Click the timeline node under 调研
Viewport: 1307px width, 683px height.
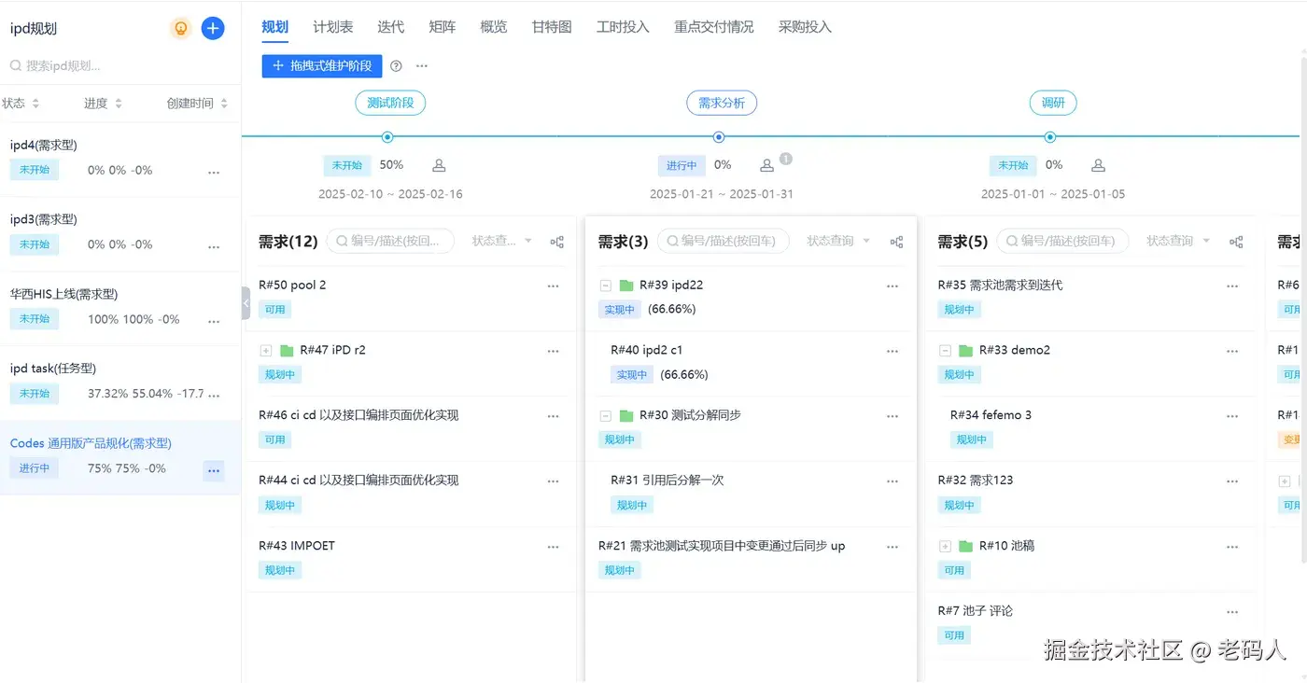[1050, 137]
